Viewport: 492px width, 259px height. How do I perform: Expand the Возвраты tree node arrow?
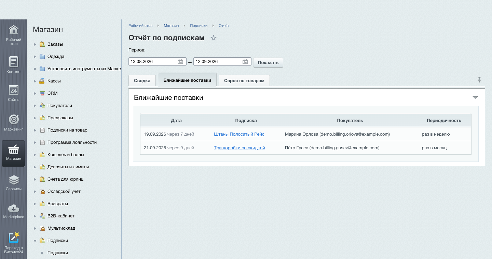click(x=35, y=204)
